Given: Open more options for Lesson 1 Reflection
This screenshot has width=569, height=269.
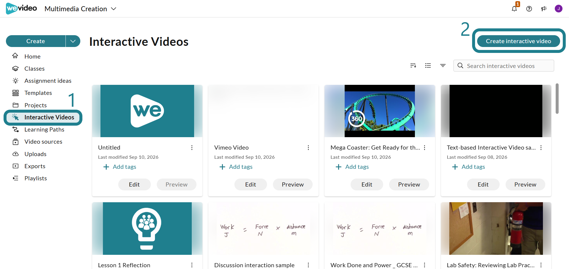Looking at the screenshot, I should pos(192,265).
